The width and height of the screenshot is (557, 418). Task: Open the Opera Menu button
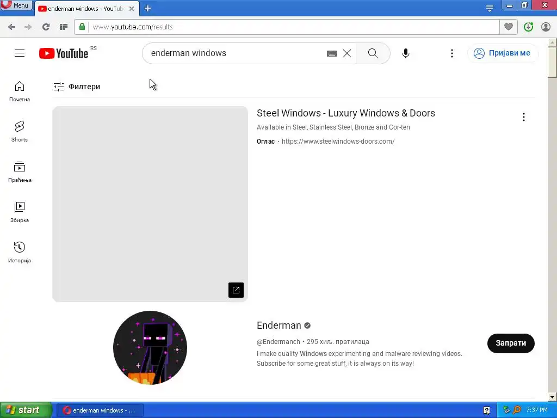[16, 5]
